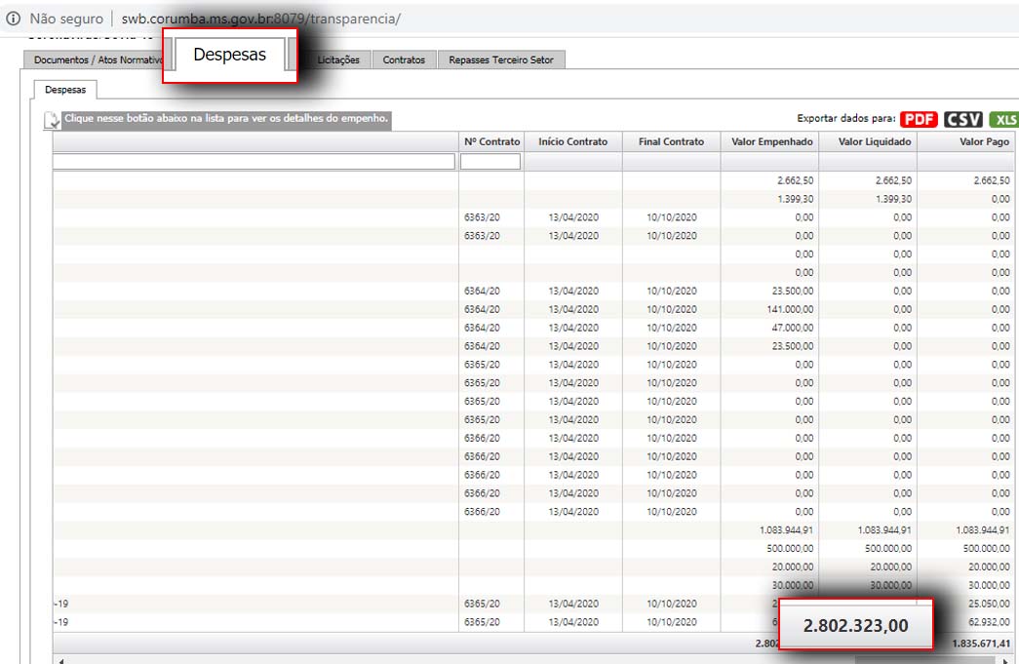The width and height of the screenshot is (1019, 664).
Task: Switch to Licitações tab
Action: coord(338,59)
